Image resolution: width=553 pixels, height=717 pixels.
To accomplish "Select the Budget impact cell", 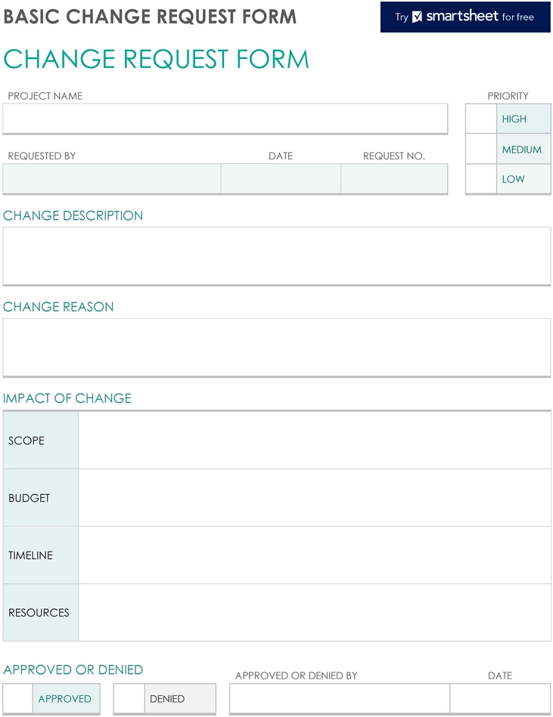I will pyautogui.click(x=315, y=497).
